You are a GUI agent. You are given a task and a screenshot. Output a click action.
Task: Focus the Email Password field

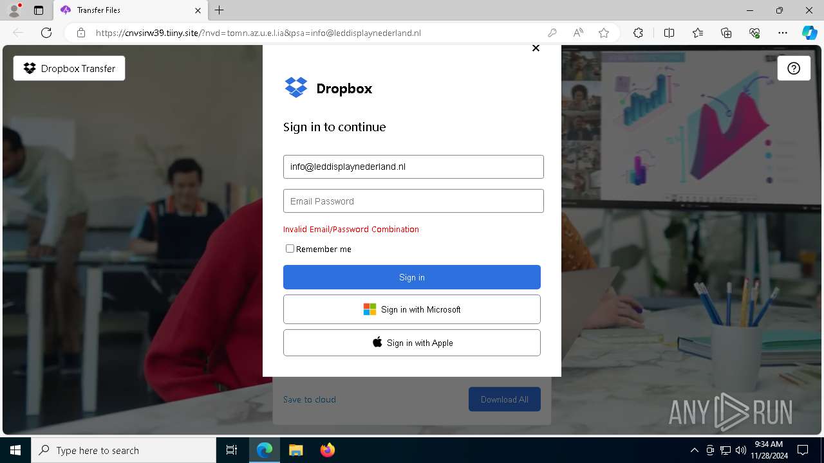[x=413, y=201]
